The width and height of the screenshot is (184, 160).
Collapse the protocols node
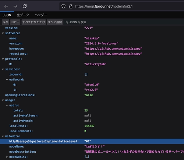point(3,59)
